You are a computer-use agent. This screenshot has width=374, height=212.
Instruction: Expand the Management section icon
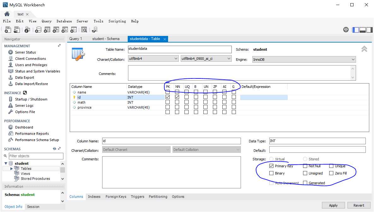point(59,45)
